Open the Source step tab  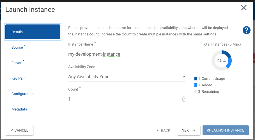17,47
